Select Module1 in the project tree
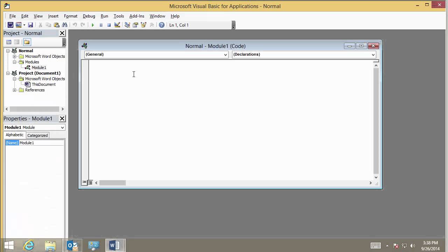This screenshot has width=448, height=252. [39, 68]
